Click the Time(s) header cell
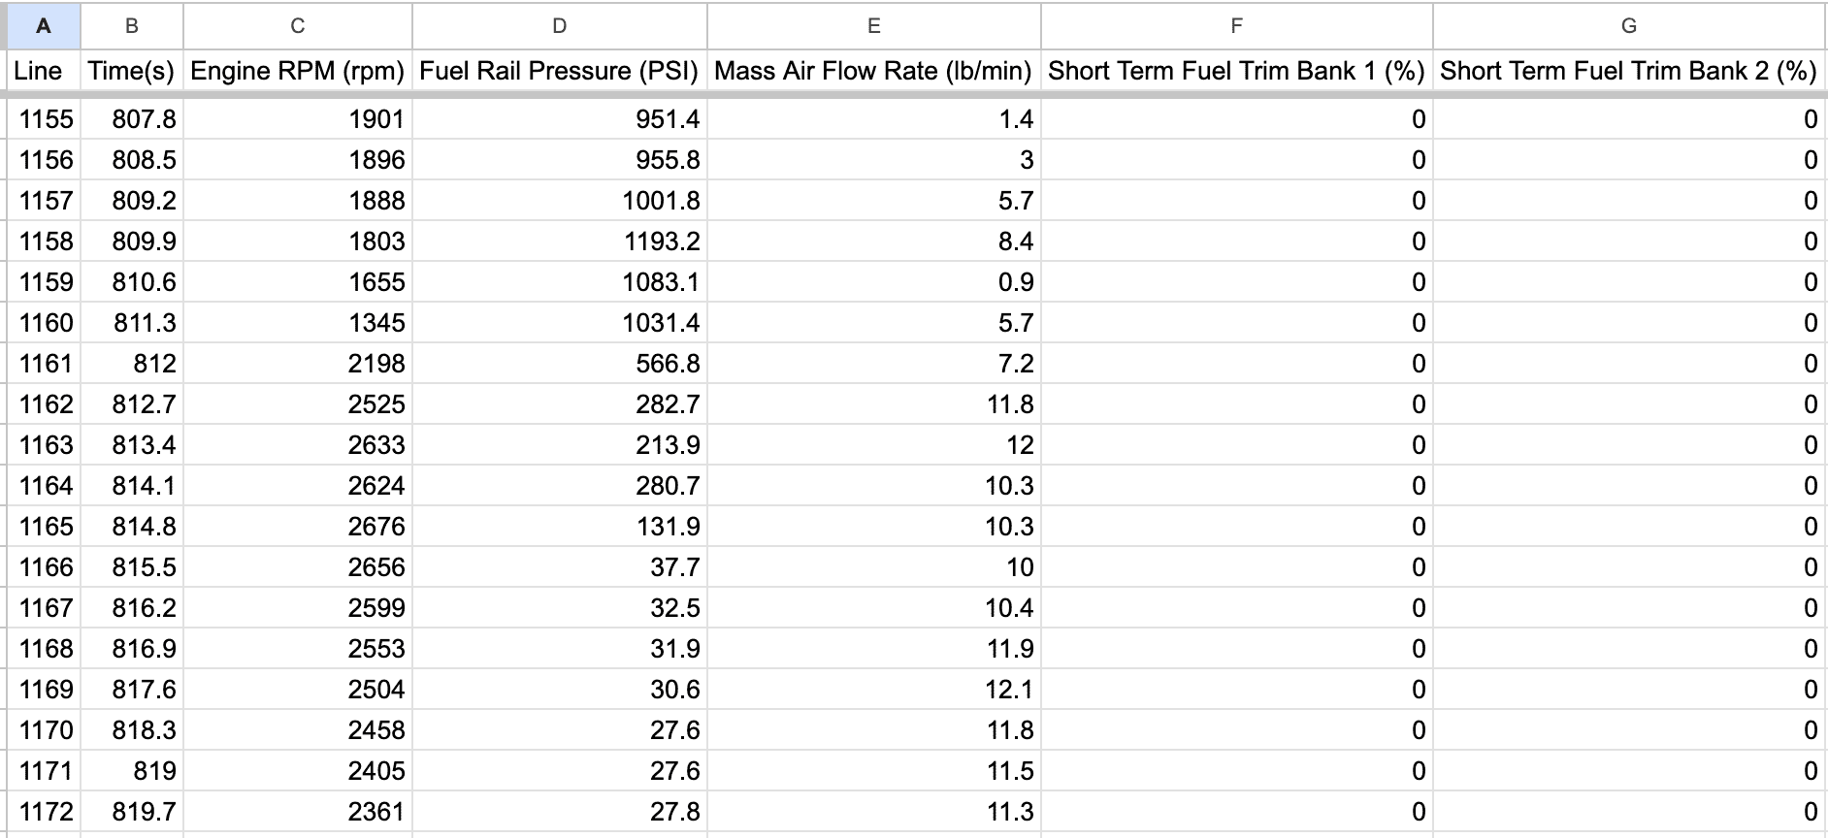The height and width of the screenshot is (838, 1828). (x=132, y=71)
